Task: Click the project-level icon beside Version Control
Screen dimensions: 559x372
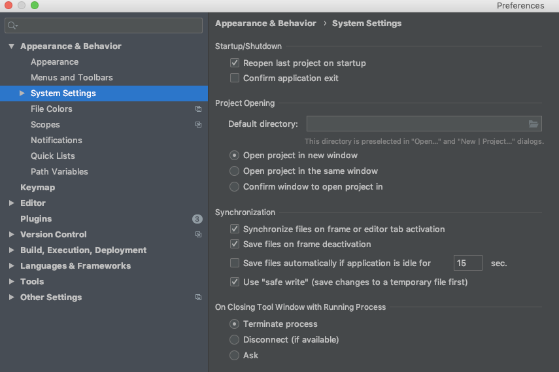Action: tap(198, 235)
